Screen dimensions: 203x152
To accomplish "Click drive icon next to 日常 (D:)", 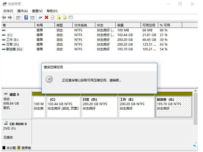I will click(x=4, y=45).
